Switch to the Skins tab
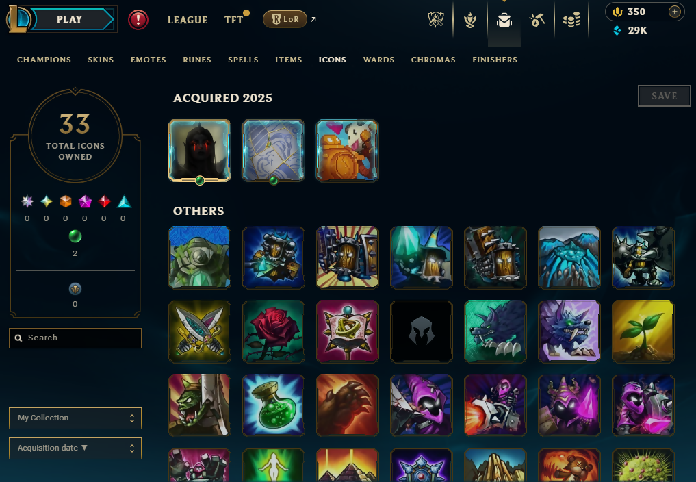Screen dimensions: 696x482 (x=101, y=60)
